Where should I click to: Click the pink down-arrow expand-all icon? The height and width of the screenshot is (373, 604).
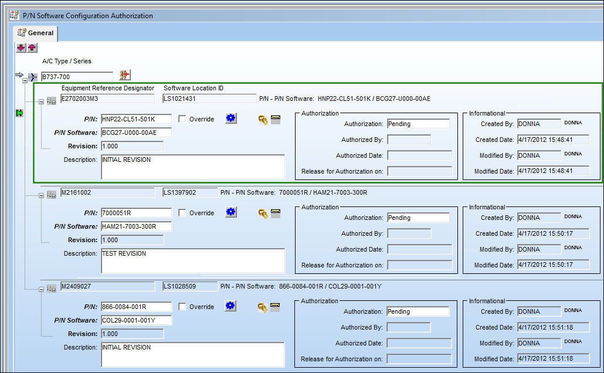21,48
